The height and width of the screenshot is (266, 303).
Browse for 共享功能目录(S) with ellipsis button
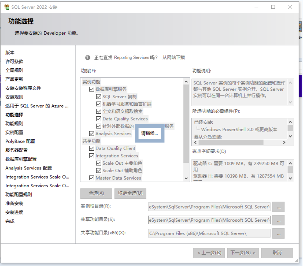278,220
